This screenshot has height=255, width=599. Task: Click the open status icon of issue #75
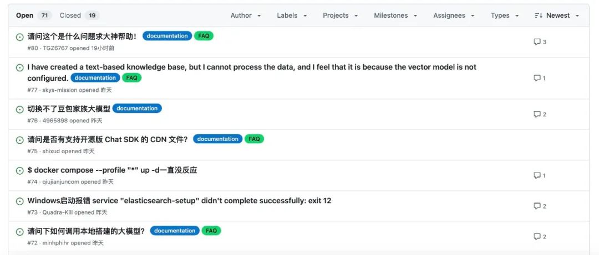[x=20, y=140]
